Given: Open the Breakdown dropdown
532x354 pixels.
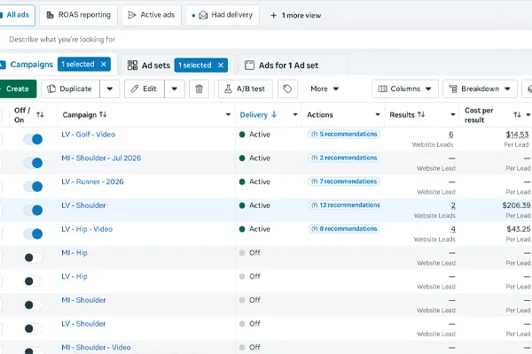Looking at the screenshot, I should (x=480, y=88).
